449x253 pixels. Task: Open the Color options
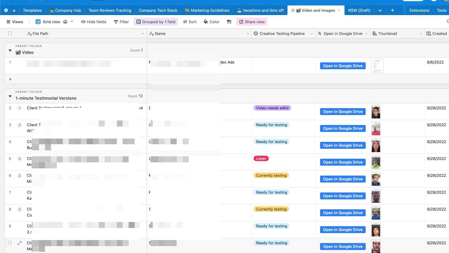(211, 22)
